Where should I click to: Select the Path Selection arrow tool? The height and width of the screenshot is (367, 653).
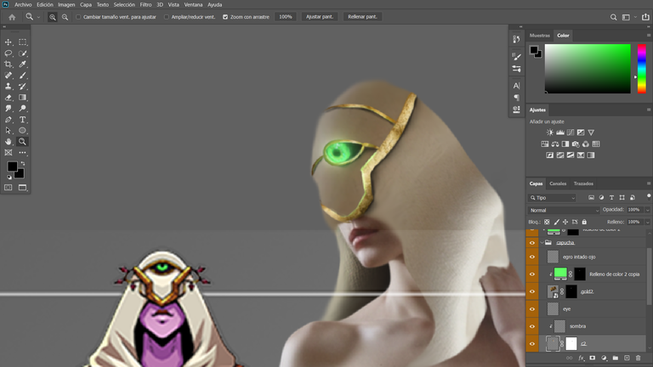coord(8,130)
